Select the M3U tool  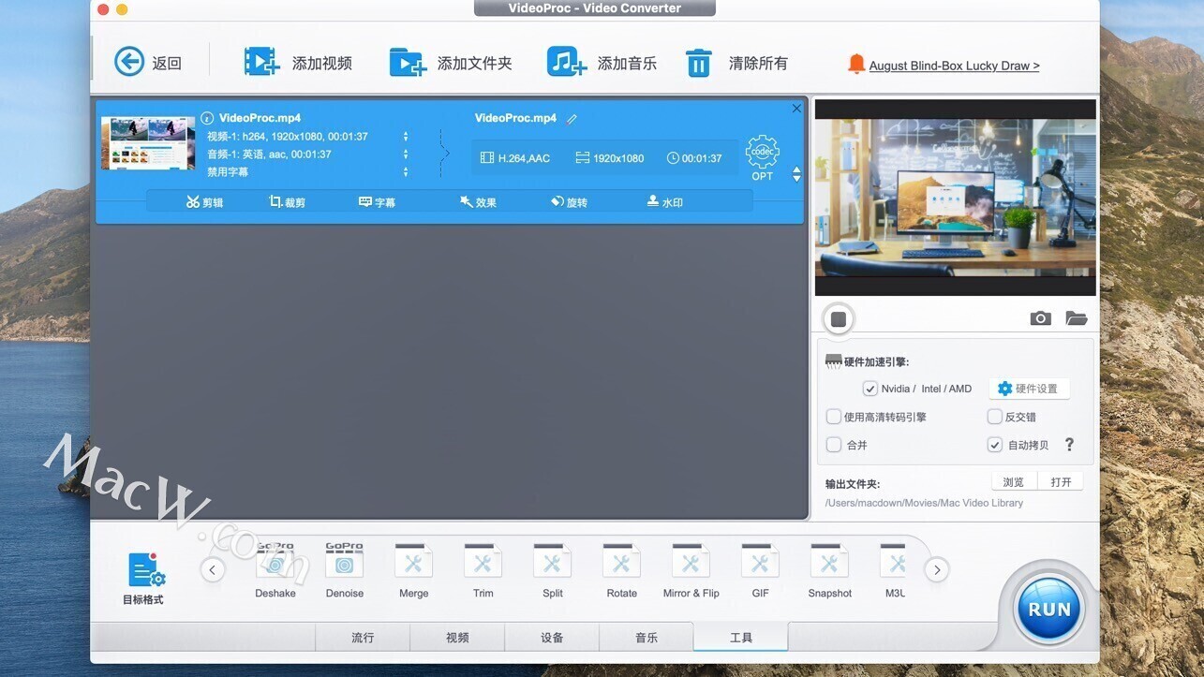coord(895,571)
